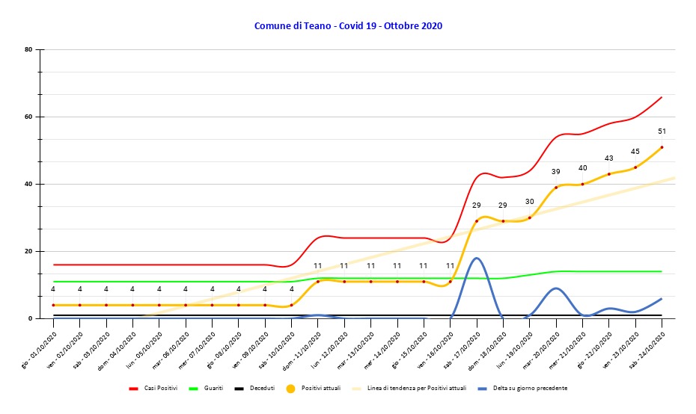This screenshot has width=696, height=414.
Task: Click the x-axis date gio - 01/10/2020
Action: [x=39, y=350]
